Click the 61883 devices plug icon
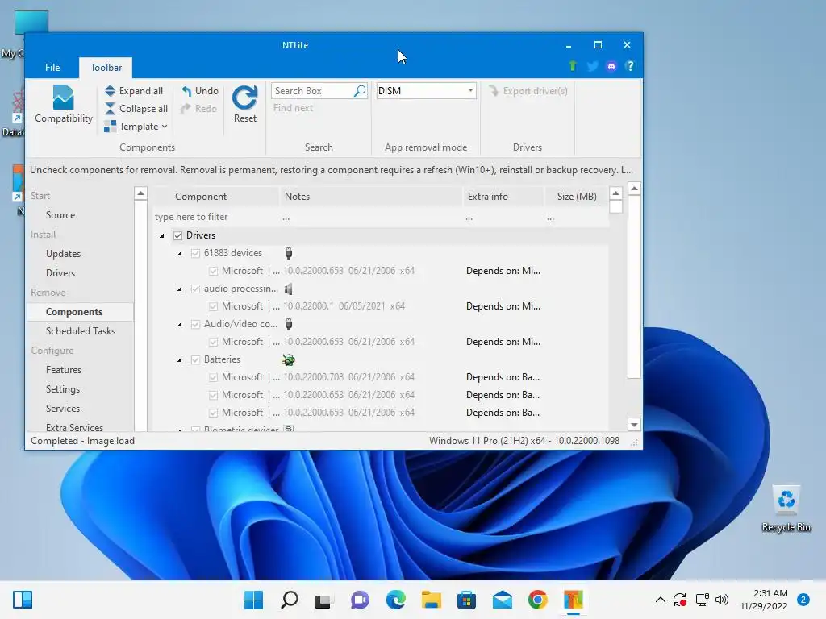 pyautogui.click(x=289, y=253)
